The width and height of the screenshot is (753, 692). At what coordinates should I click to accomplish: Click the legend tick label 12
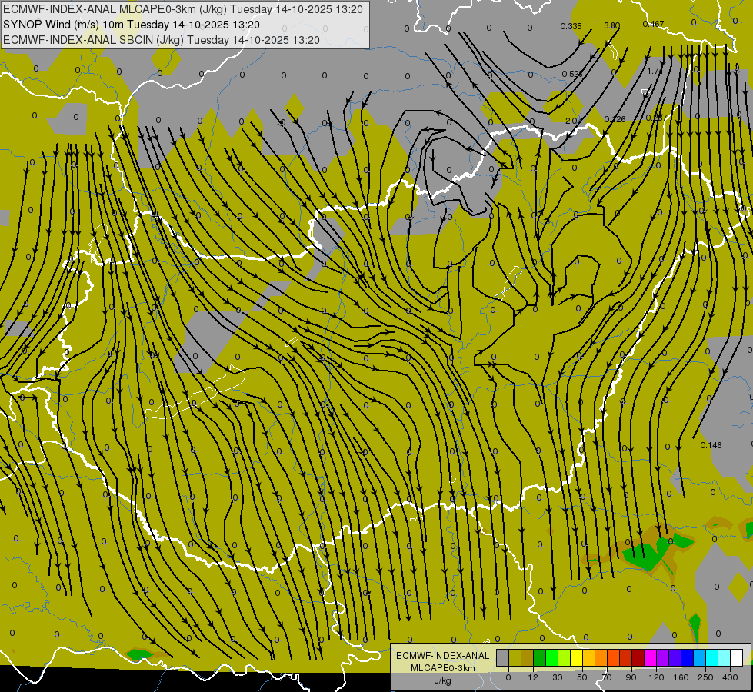[533, 677]
